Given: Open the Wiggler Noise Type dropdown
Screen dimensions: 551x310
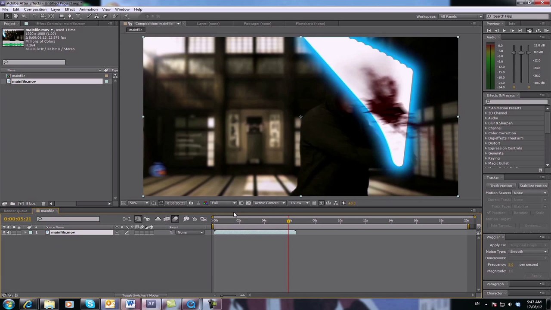Looking at the screenshot, I should (528, 252).
